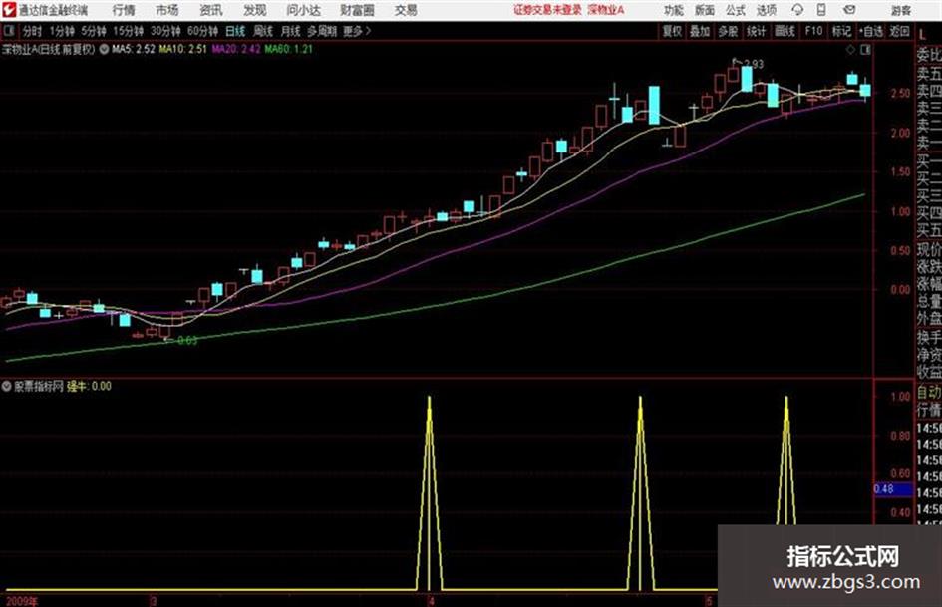Open the 行情 menu
Viewport: 942px width, 607px height.
pos(124,10)
